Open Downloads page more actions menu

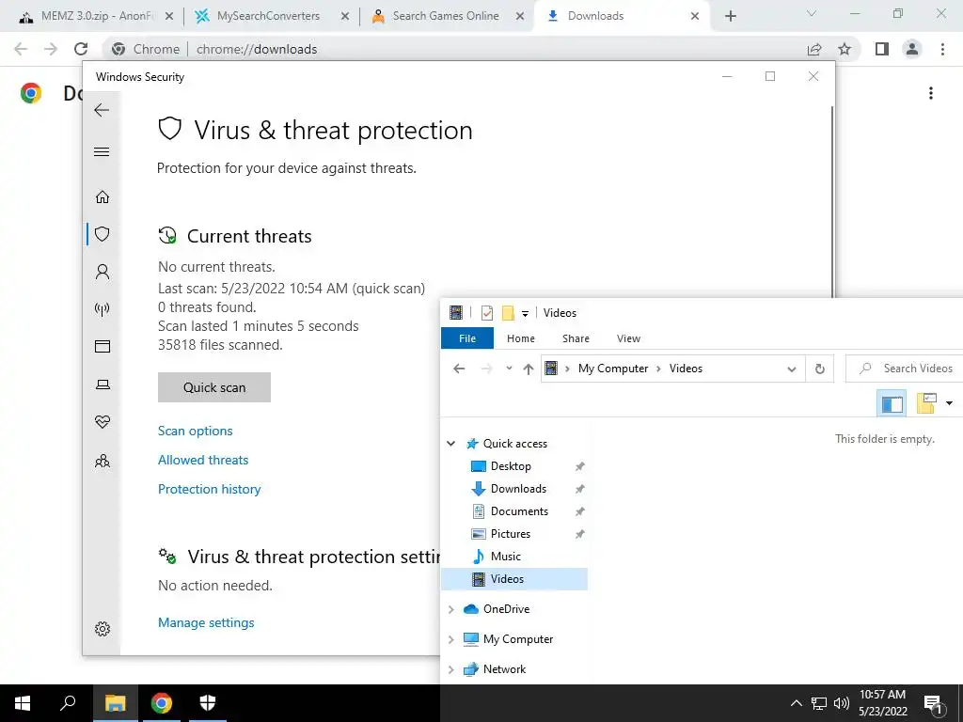tap(931, 93)
